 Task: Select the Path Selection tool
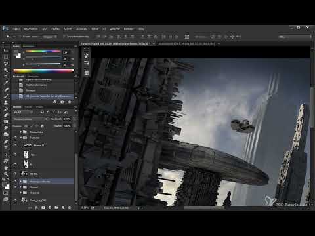(x=6, y=154)
